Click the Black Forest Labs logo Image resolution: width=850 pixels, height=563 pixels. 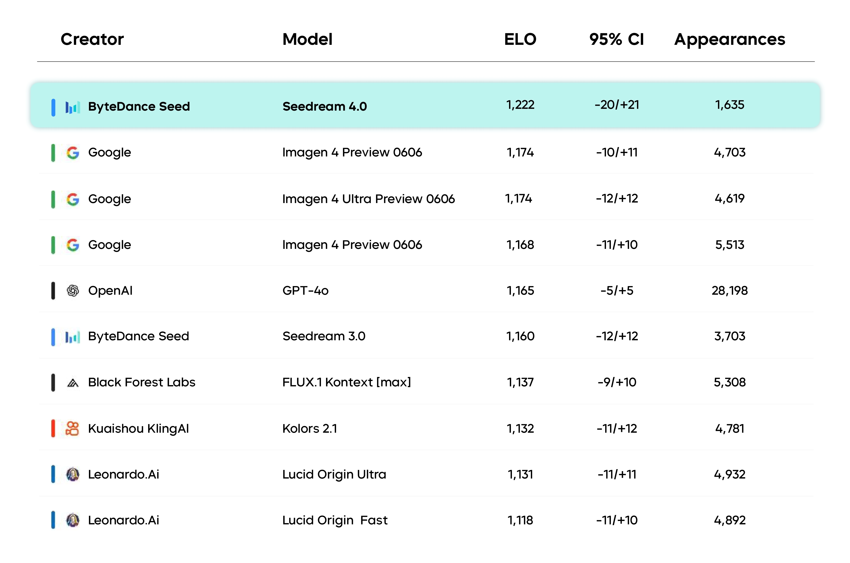pyautogui.click(x=73, y=383)
